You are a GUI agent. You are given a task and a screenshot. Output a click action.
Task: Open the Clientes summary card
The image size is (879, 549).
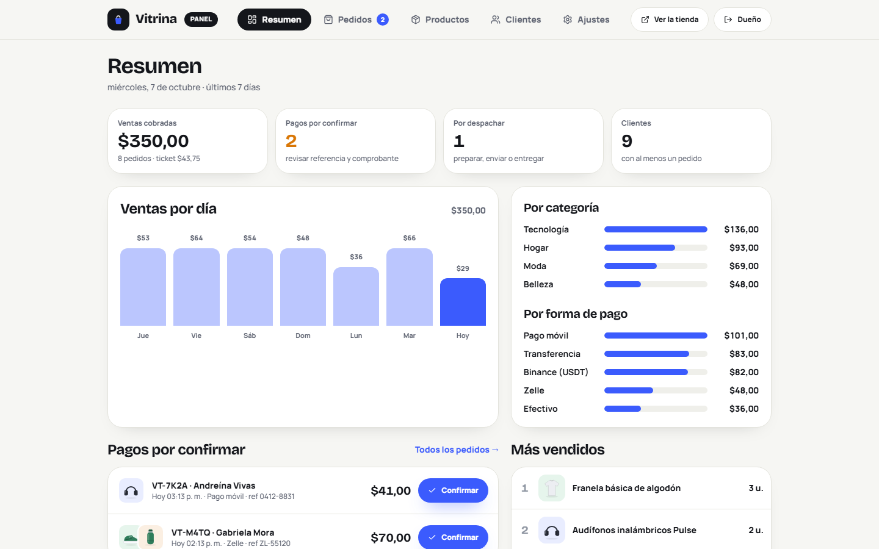click(691, 141)
